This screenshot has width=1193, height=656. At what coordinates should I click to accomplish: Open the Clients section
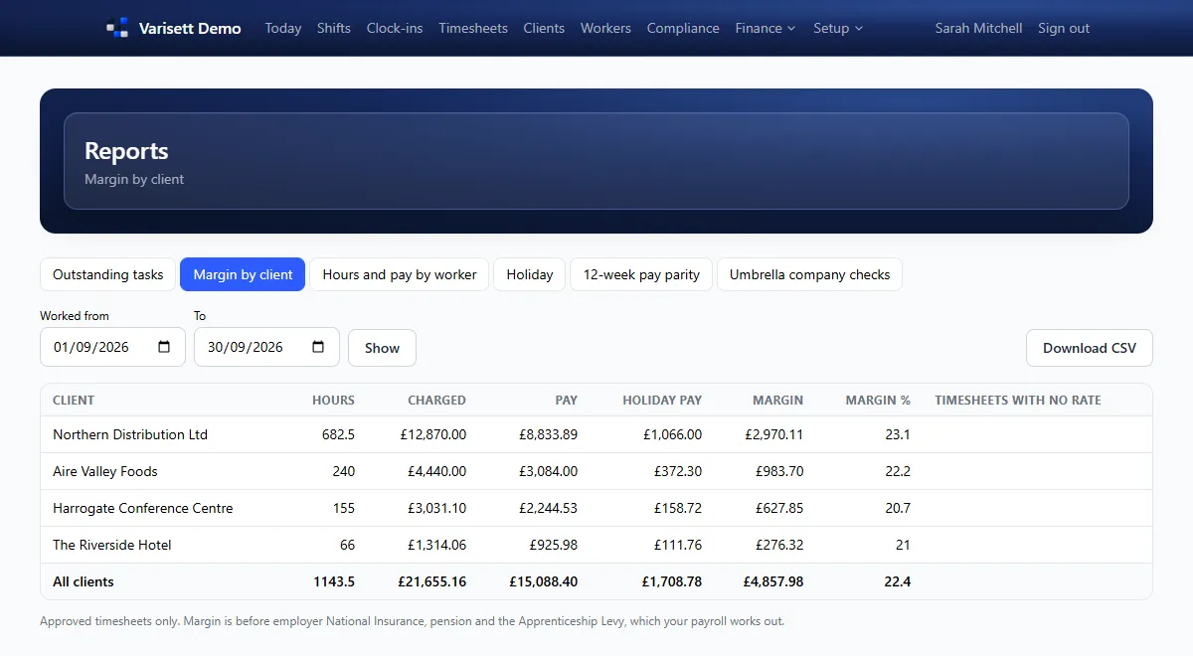click(544, 28)
